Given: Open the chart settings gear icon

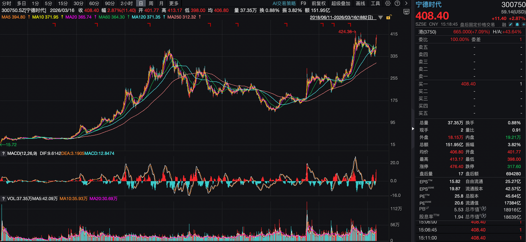Looking at the screenshot, I should [387, 4].
